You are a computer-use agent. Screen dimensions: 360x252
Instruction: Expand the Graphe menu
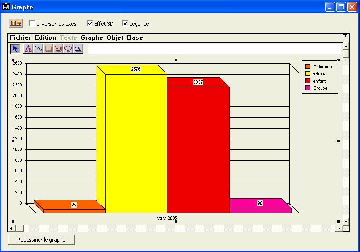click(x=92, y=38)
